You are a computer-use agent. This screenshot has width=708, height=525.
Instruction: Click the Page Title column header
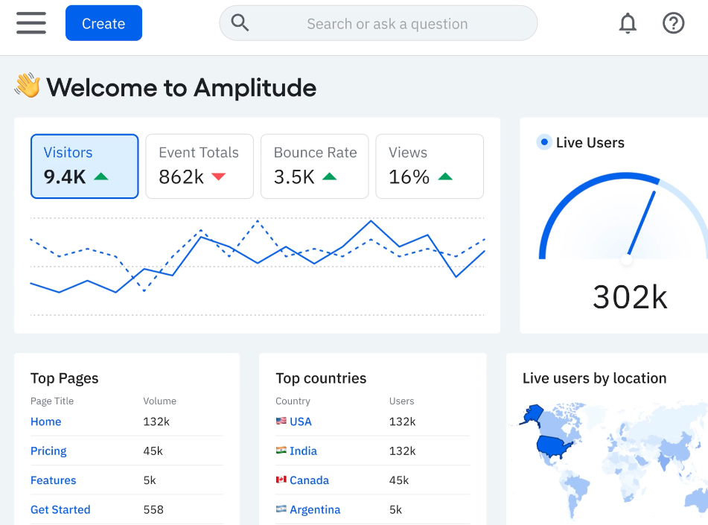(52, 401)
